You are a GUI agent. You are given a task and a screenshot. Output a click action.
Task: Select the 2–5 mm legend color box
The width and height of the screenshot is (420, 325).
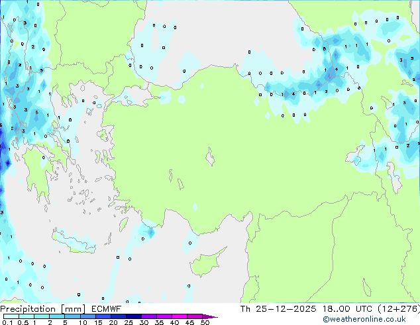tap(57, 316)
